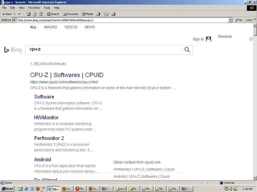Open the Forward history dropdown arrow

[x=24, y=14]
